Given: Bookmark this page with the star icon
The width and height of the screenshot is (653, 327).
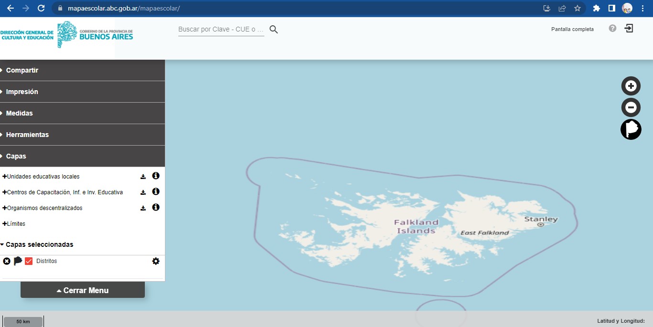Looking at the screenshot, I should 577,8.
